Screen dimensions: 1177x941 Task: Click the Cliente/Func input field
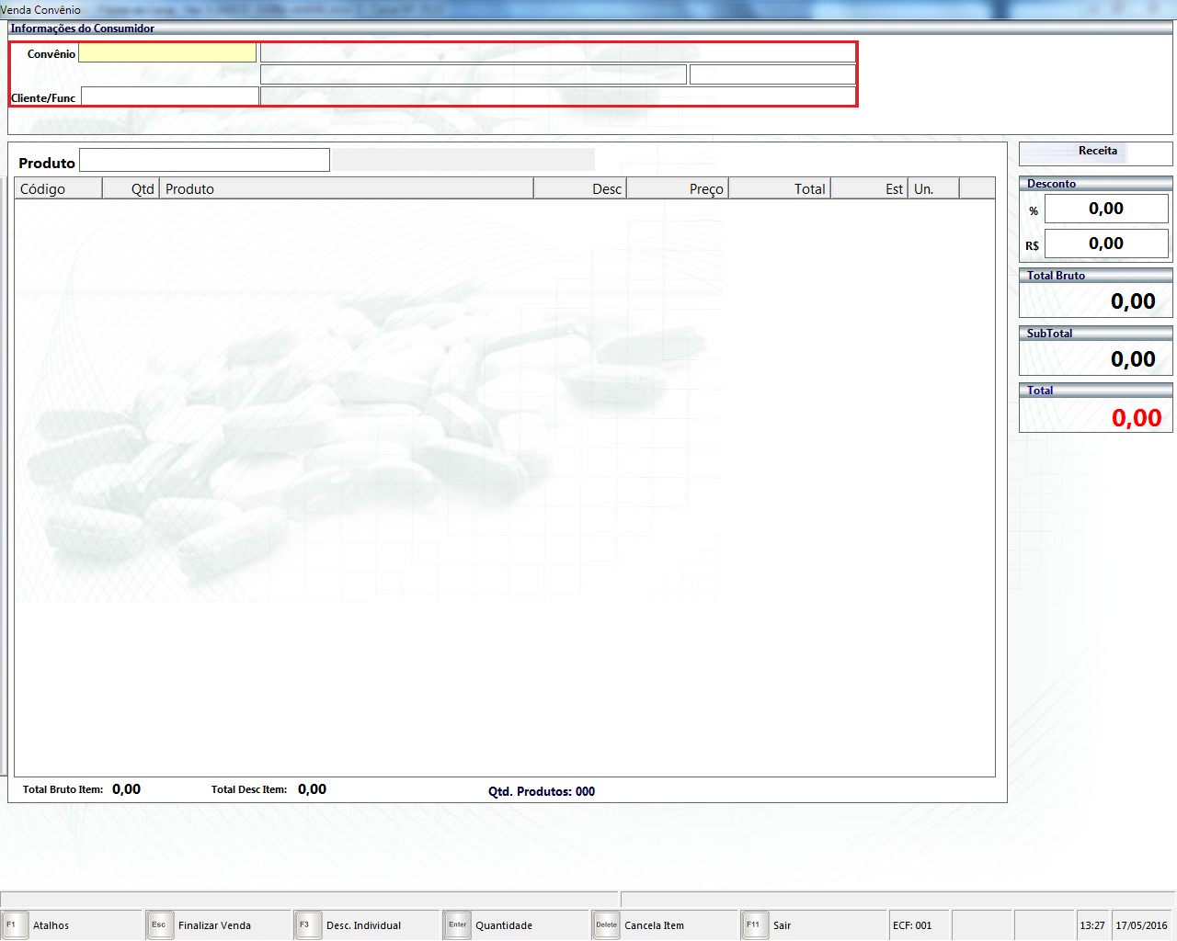click(x=170, y=96)
